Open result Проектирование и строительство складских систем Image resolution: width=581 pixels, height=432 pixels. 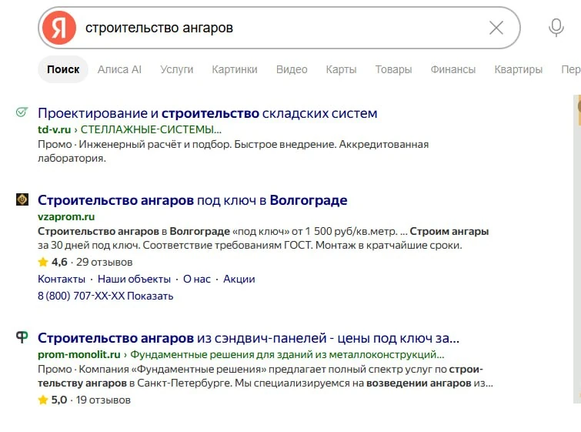[208, 113]
